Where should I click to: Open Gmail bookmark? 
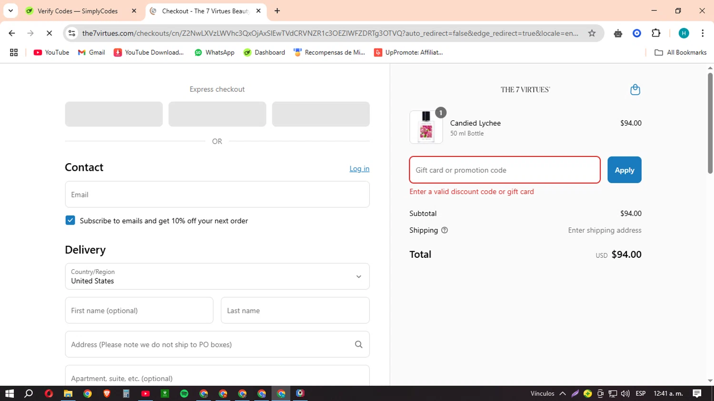(91, 52)
